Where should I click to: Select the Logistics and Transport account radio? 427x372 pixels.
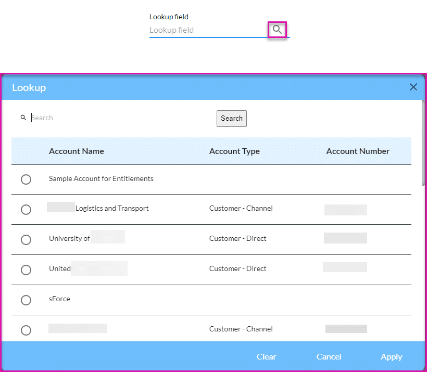coord(26,210)
